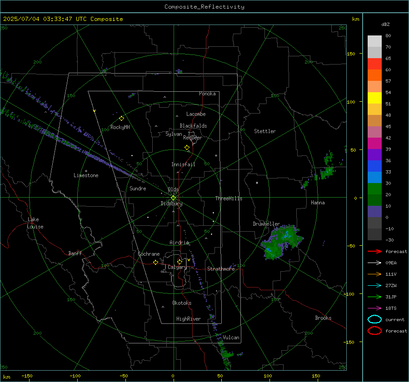Click the cyan 'current' ellipse in legend
This screenshot has width=409, height=382.
pyautogui.click(x=374, y=319)
